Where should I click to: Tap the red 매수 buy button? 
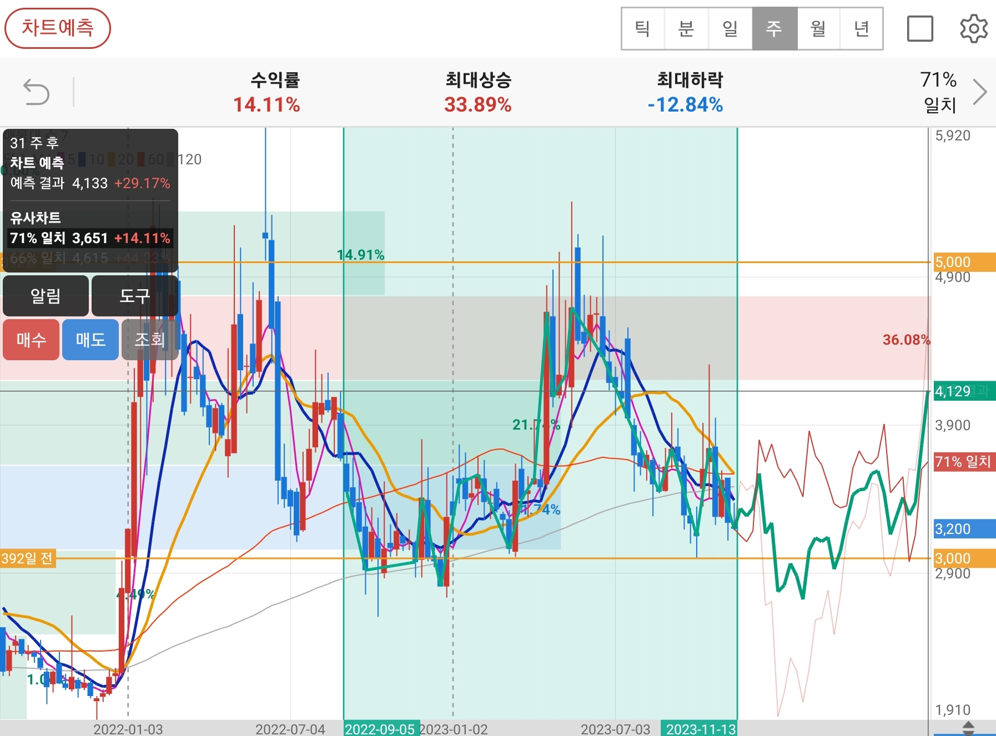coord(31,340)
